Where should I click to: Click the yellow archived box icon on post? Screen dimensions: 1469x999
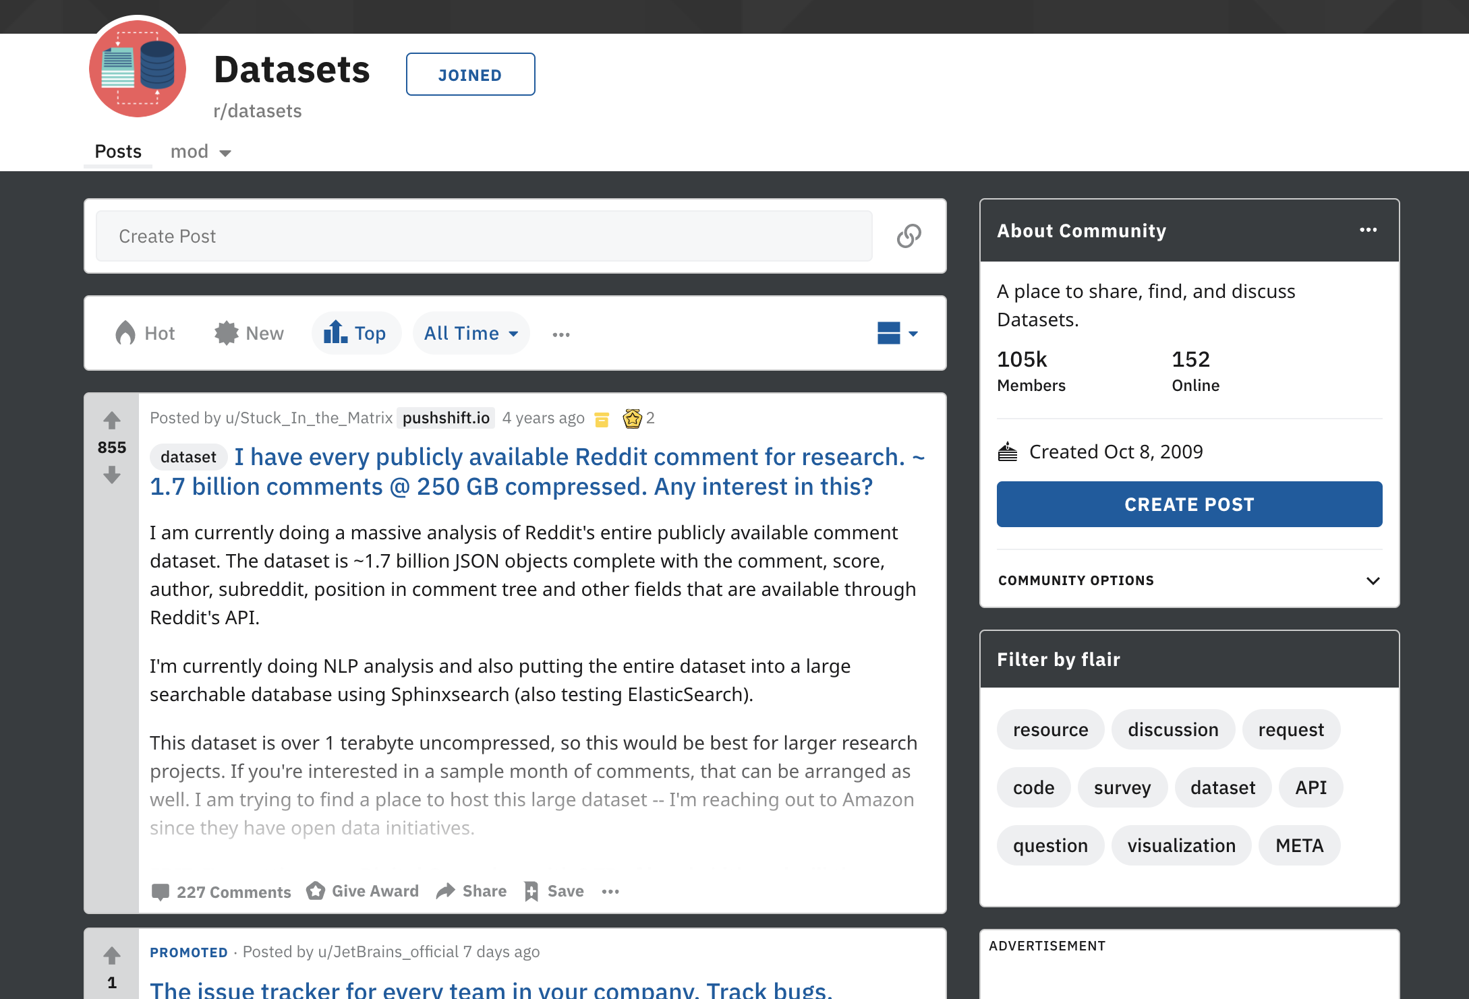point(602,419)
